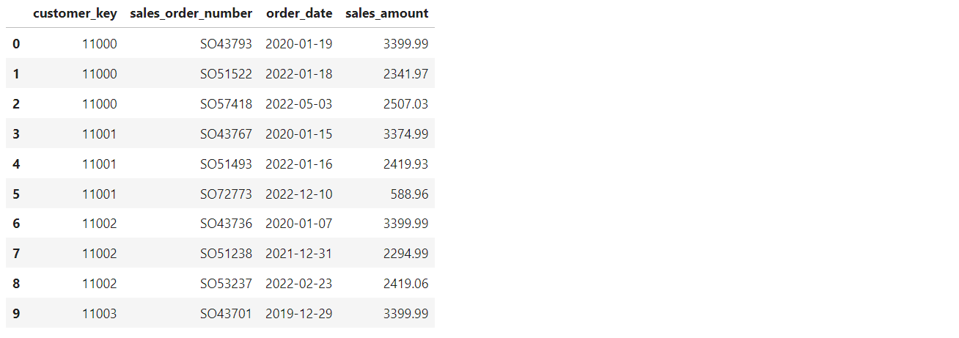The width and height of the screenshot is (959, 338).
Task: Click the order date 2020-01-07
Action: point(299,224)
